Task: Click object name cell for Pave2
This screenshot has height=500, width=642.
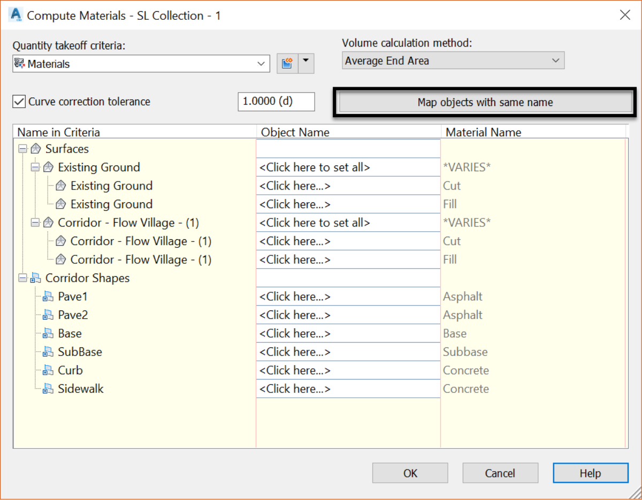Action: coord(348,315)
